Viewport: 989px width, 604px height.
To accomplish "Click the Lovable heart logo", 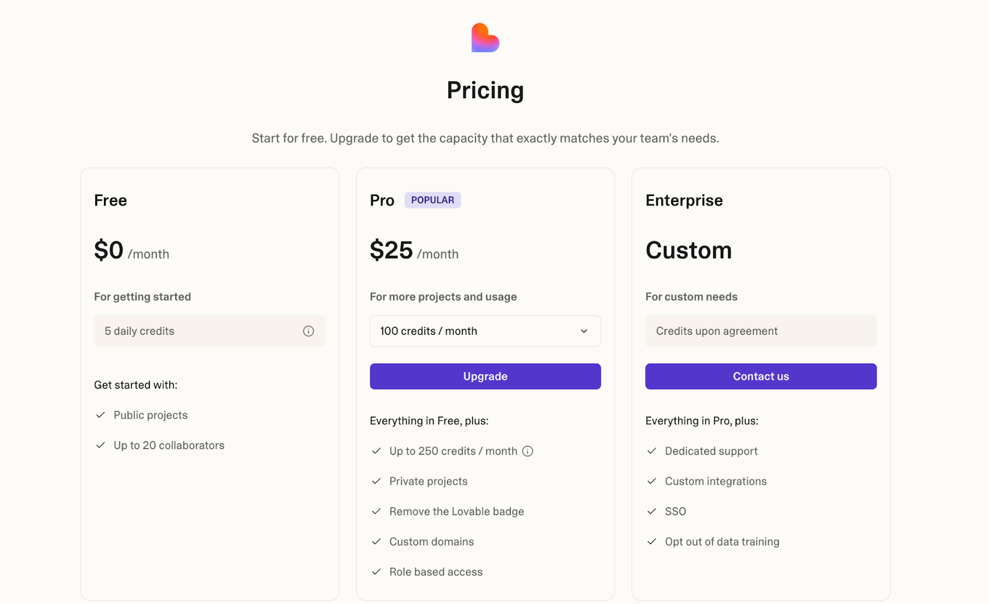I will point(485,38).
